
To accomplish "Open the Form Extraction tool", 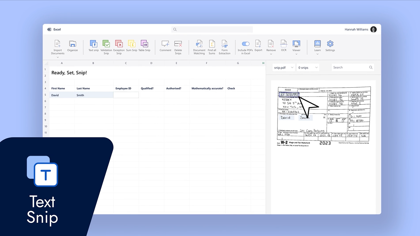I will (225, 44).
